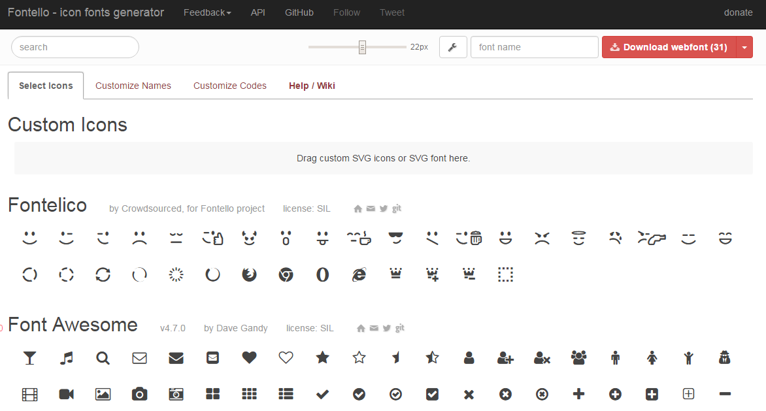Click the donate link
This screenshot has width=766, height=411.
738,12
